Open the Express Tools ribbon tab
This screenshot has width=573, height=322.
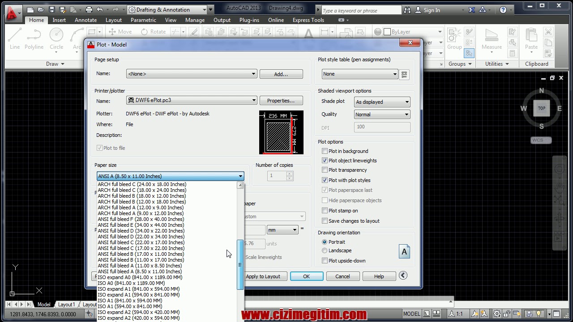pos(308,20)
